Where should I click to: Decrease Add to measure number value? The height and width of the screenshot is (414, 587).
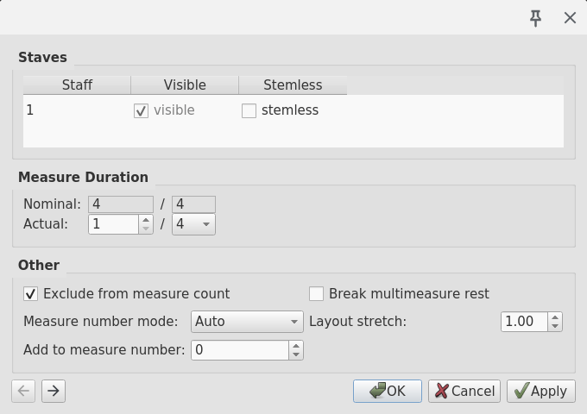coord(296,354)
